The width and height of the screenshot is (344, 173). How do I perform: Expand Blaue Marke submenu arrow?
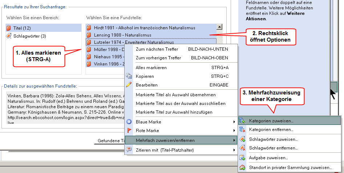point(234,122)
